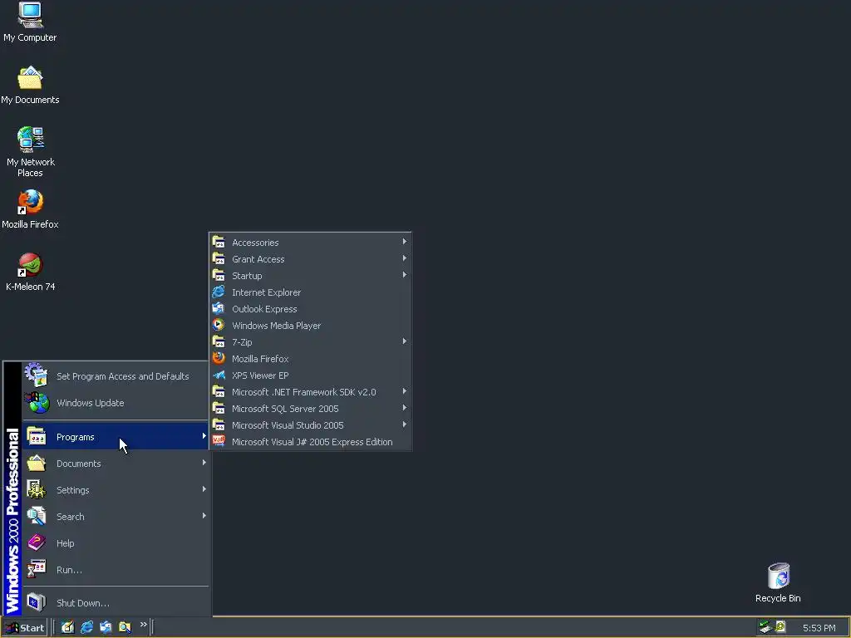
Task: Launch Internet Explorer from Programs menu
Action: [x=310, y=292]
